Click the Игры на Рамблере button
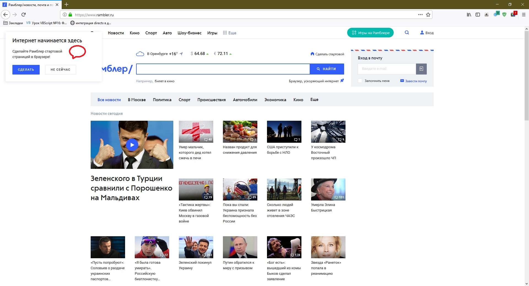 click(370, 33)
